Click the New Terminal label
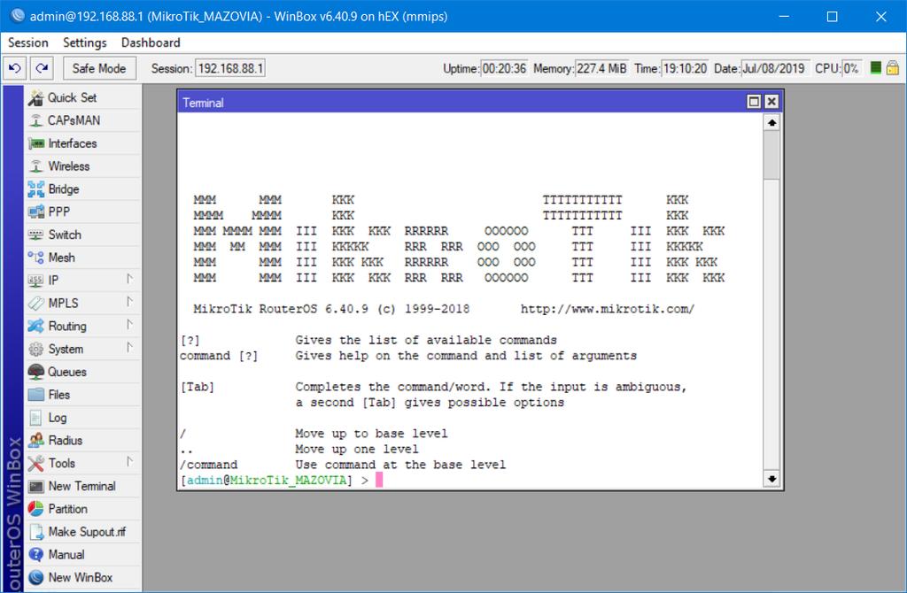This screenshot has height=593, width=907. (81, 486)
